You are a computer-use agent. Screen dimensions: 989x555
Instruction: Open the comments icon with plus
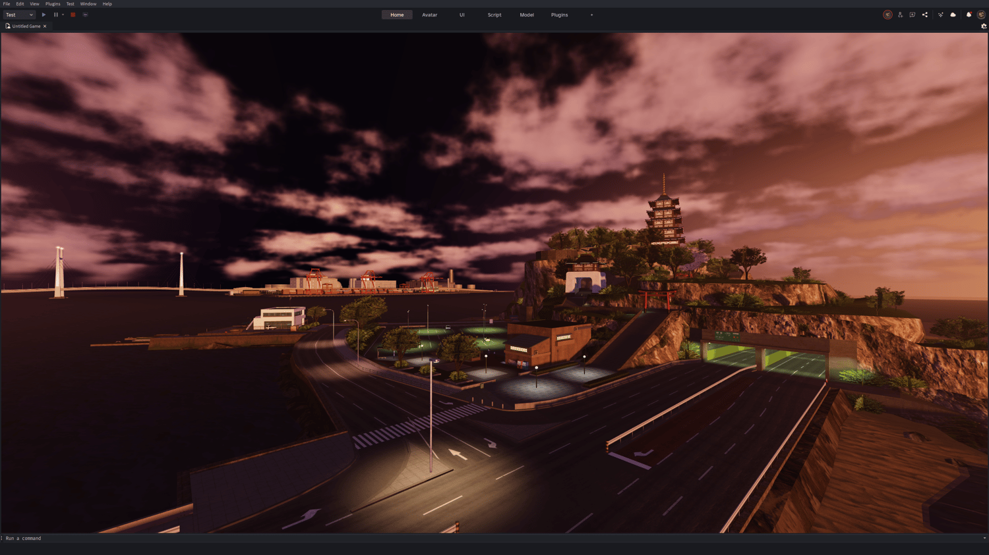[913, 14]
